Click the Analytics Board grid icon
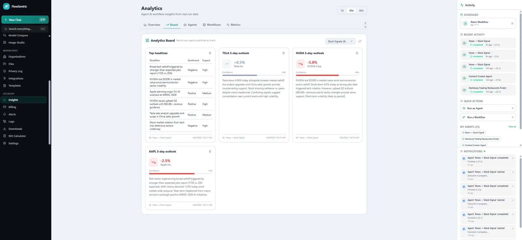522x240 pixels. pos(147,40)
